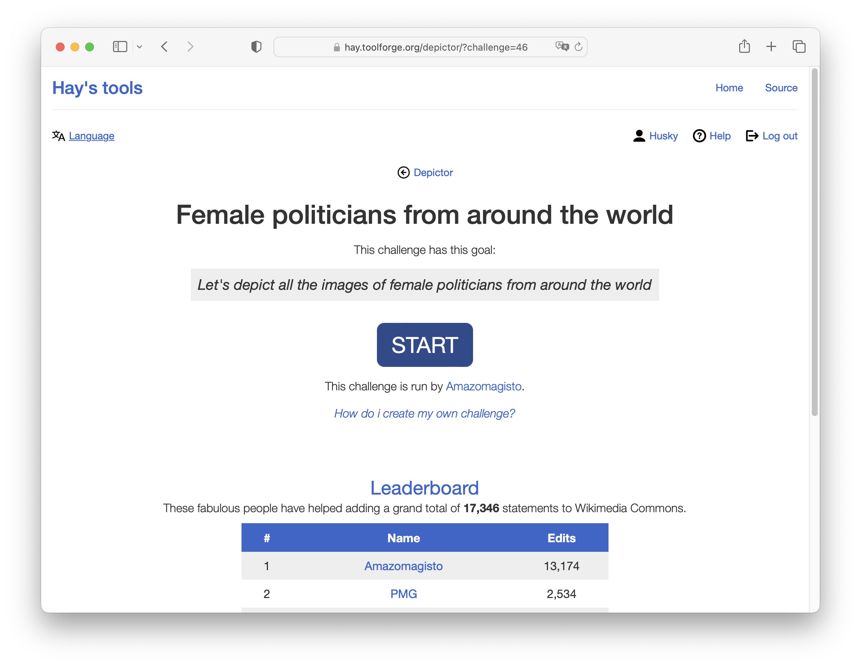Open 'How do i create my own challenge?'
Viewport: 861px width, 667px height.
425,413
